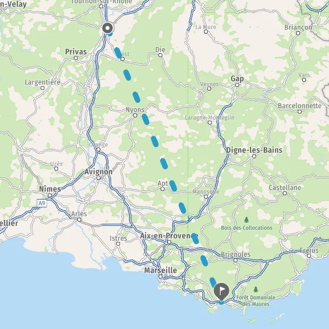Viewport: 329px width, 329px height.
Task: Select the Arles town marker
Action: click(79, 220)
